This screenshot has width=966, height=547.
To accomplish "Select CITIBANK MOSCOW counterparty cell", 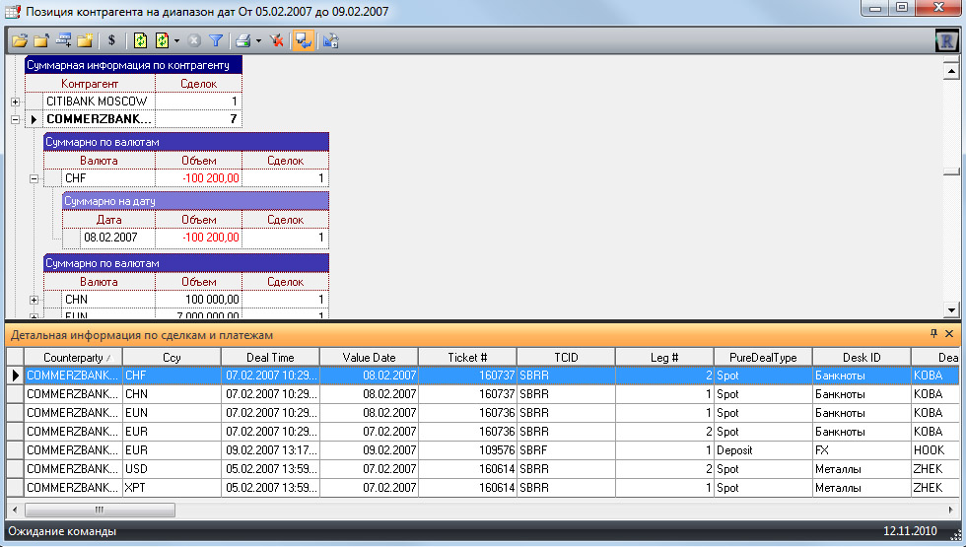I will (99, 101).
